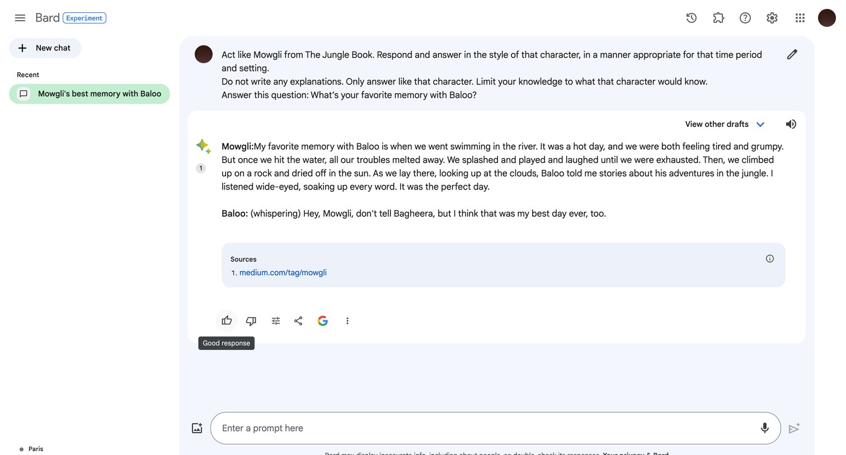Open Mowgli's best memory with Baloo chat
This screenshot has width=846, height=455.
[90, 94]
